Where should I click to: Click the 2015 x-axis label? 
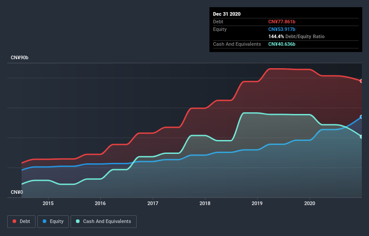point(48,203)
